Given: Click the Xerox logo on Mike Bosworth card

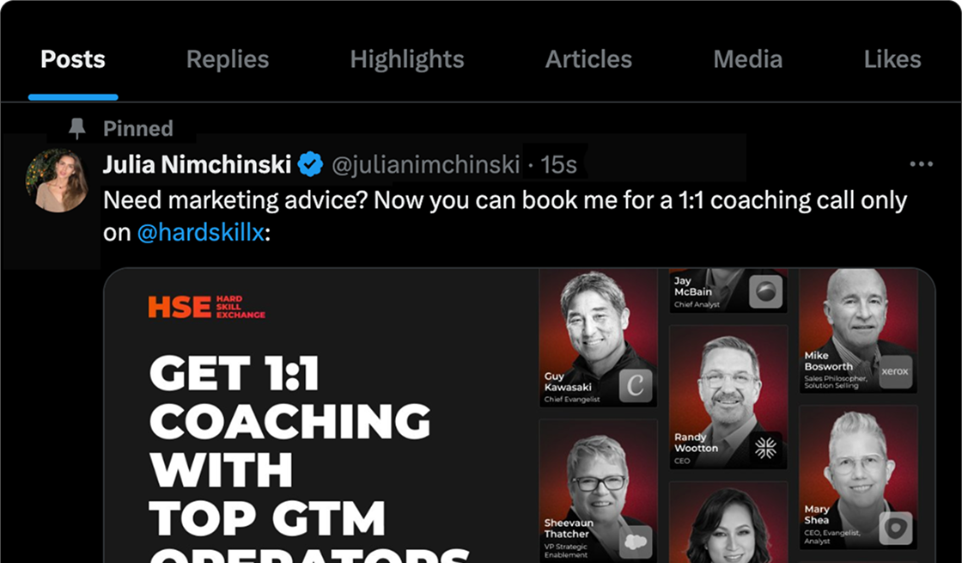Looking at the screenshot, I should (x=895, y=372).
